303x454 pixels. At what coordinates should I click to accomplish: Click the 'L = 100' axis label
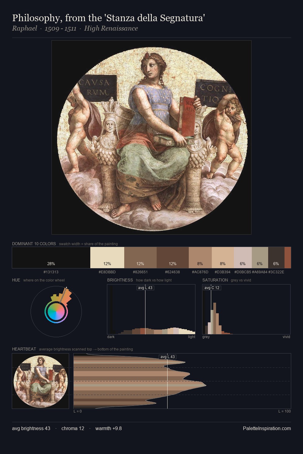coord(285,411)
